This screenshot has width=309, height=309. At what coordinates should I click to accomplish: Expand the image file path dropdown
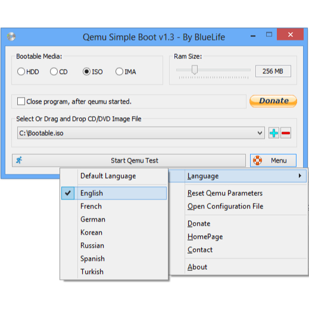tap(260, 133)
